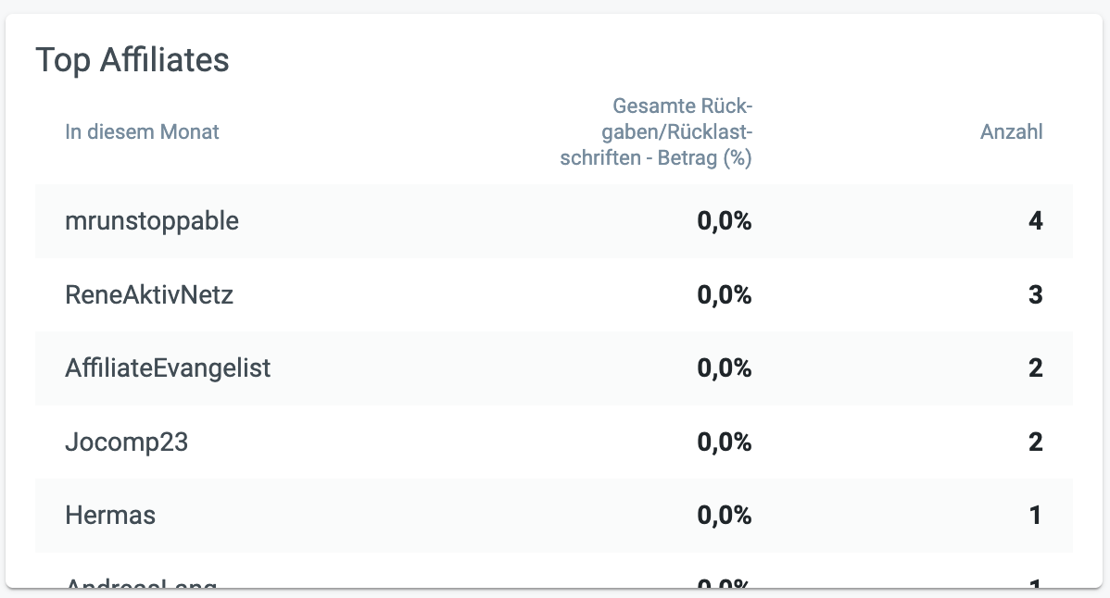This screenshot has width=1110, height=598.
Task: Select the Anzahl count in Jocomp23 row
Action: click(1035, 442)
